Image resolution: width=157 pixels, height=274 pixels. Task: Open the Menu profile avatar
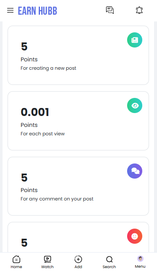tap(140, 258)
